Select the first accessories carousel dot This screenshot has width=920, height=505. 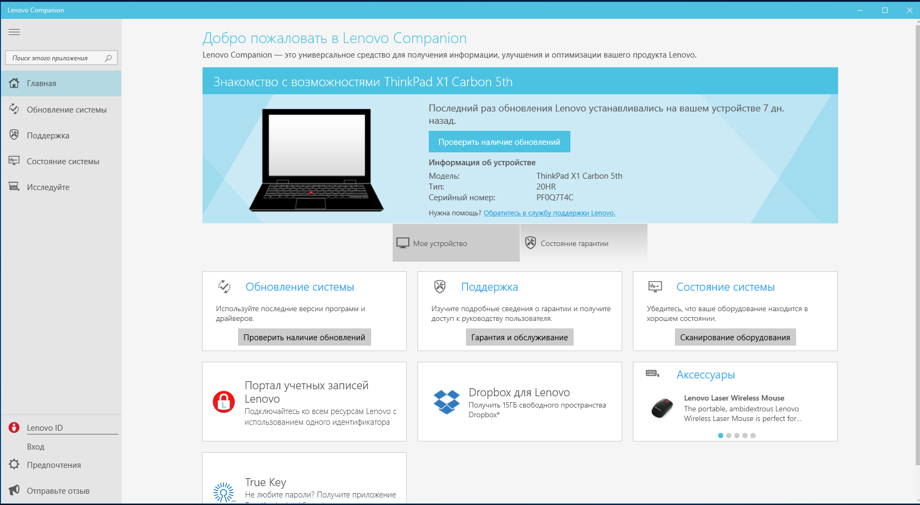[x=721, y=436]
